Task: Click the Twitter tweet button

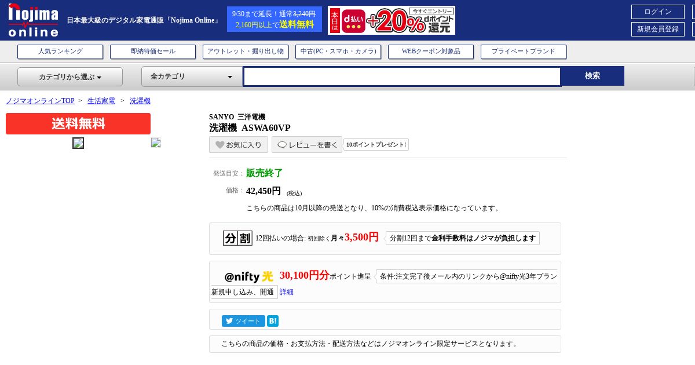Action: pyautogui.click(x=243, y=321)
